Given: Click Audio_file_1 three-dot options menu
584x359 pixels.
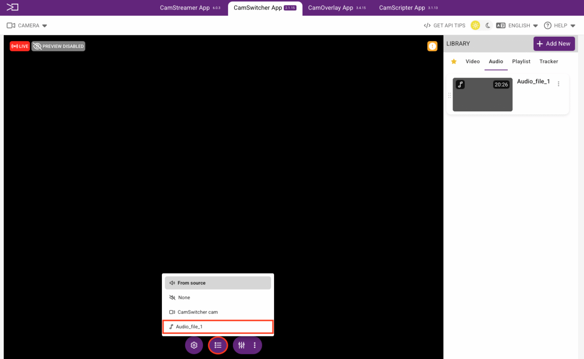Looking at the screenshot, I should pyautogui.click(x=559, y=84).
